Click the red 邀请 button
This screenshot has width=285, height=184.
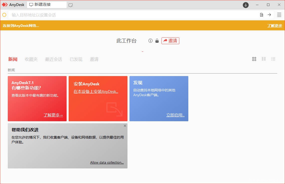(x=170, y=41)
